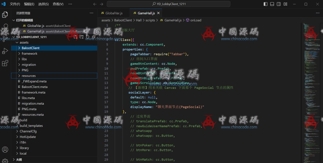Click the New Folder icon in explorer header

(82, 37)
